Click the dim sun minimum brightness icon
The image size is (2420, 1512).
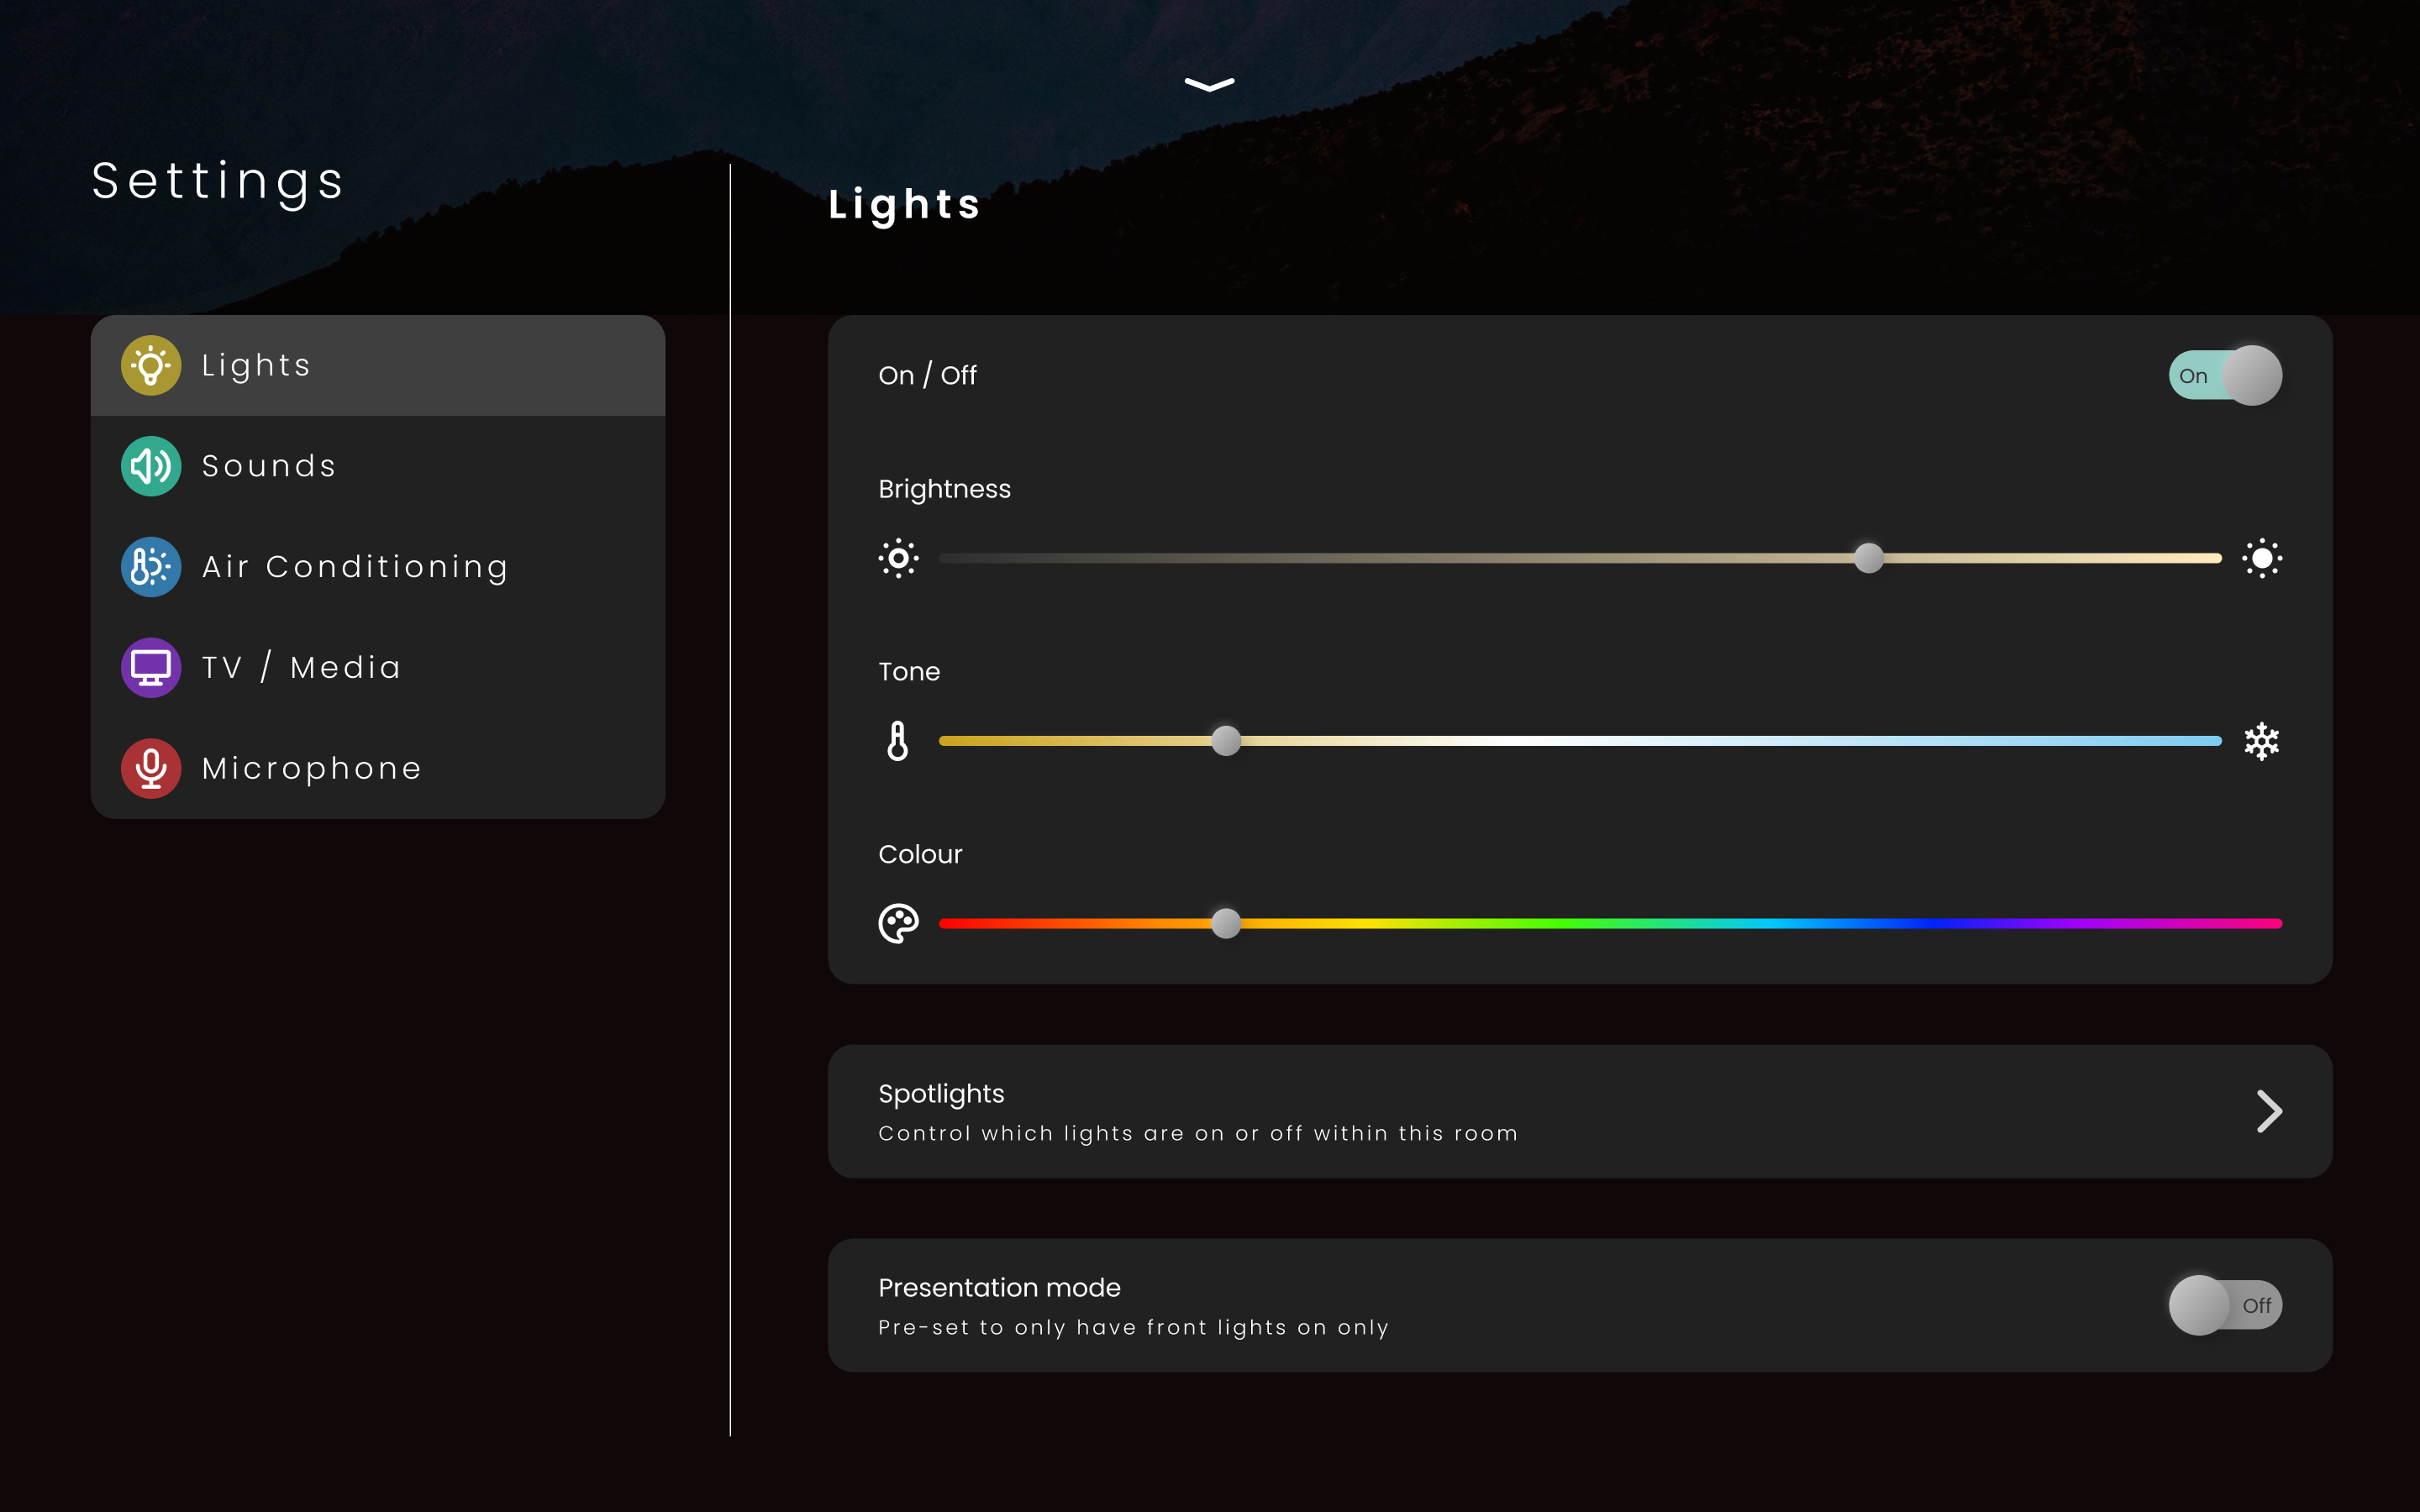(898, 558)
